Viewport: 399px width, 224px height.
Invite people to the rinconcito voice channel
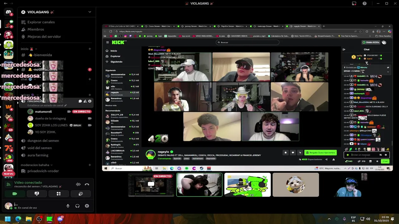85,101
